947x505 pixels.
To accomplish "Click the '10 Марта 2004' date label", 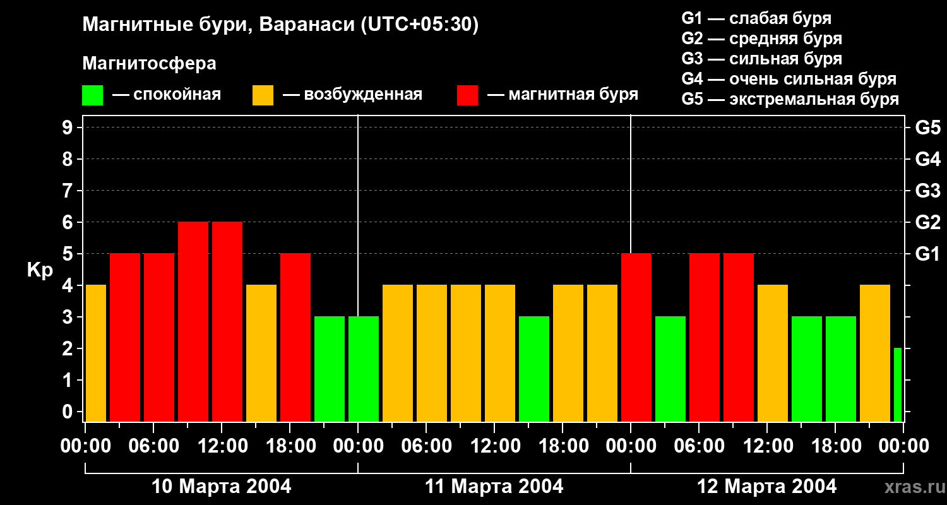I will click(222, 487).
